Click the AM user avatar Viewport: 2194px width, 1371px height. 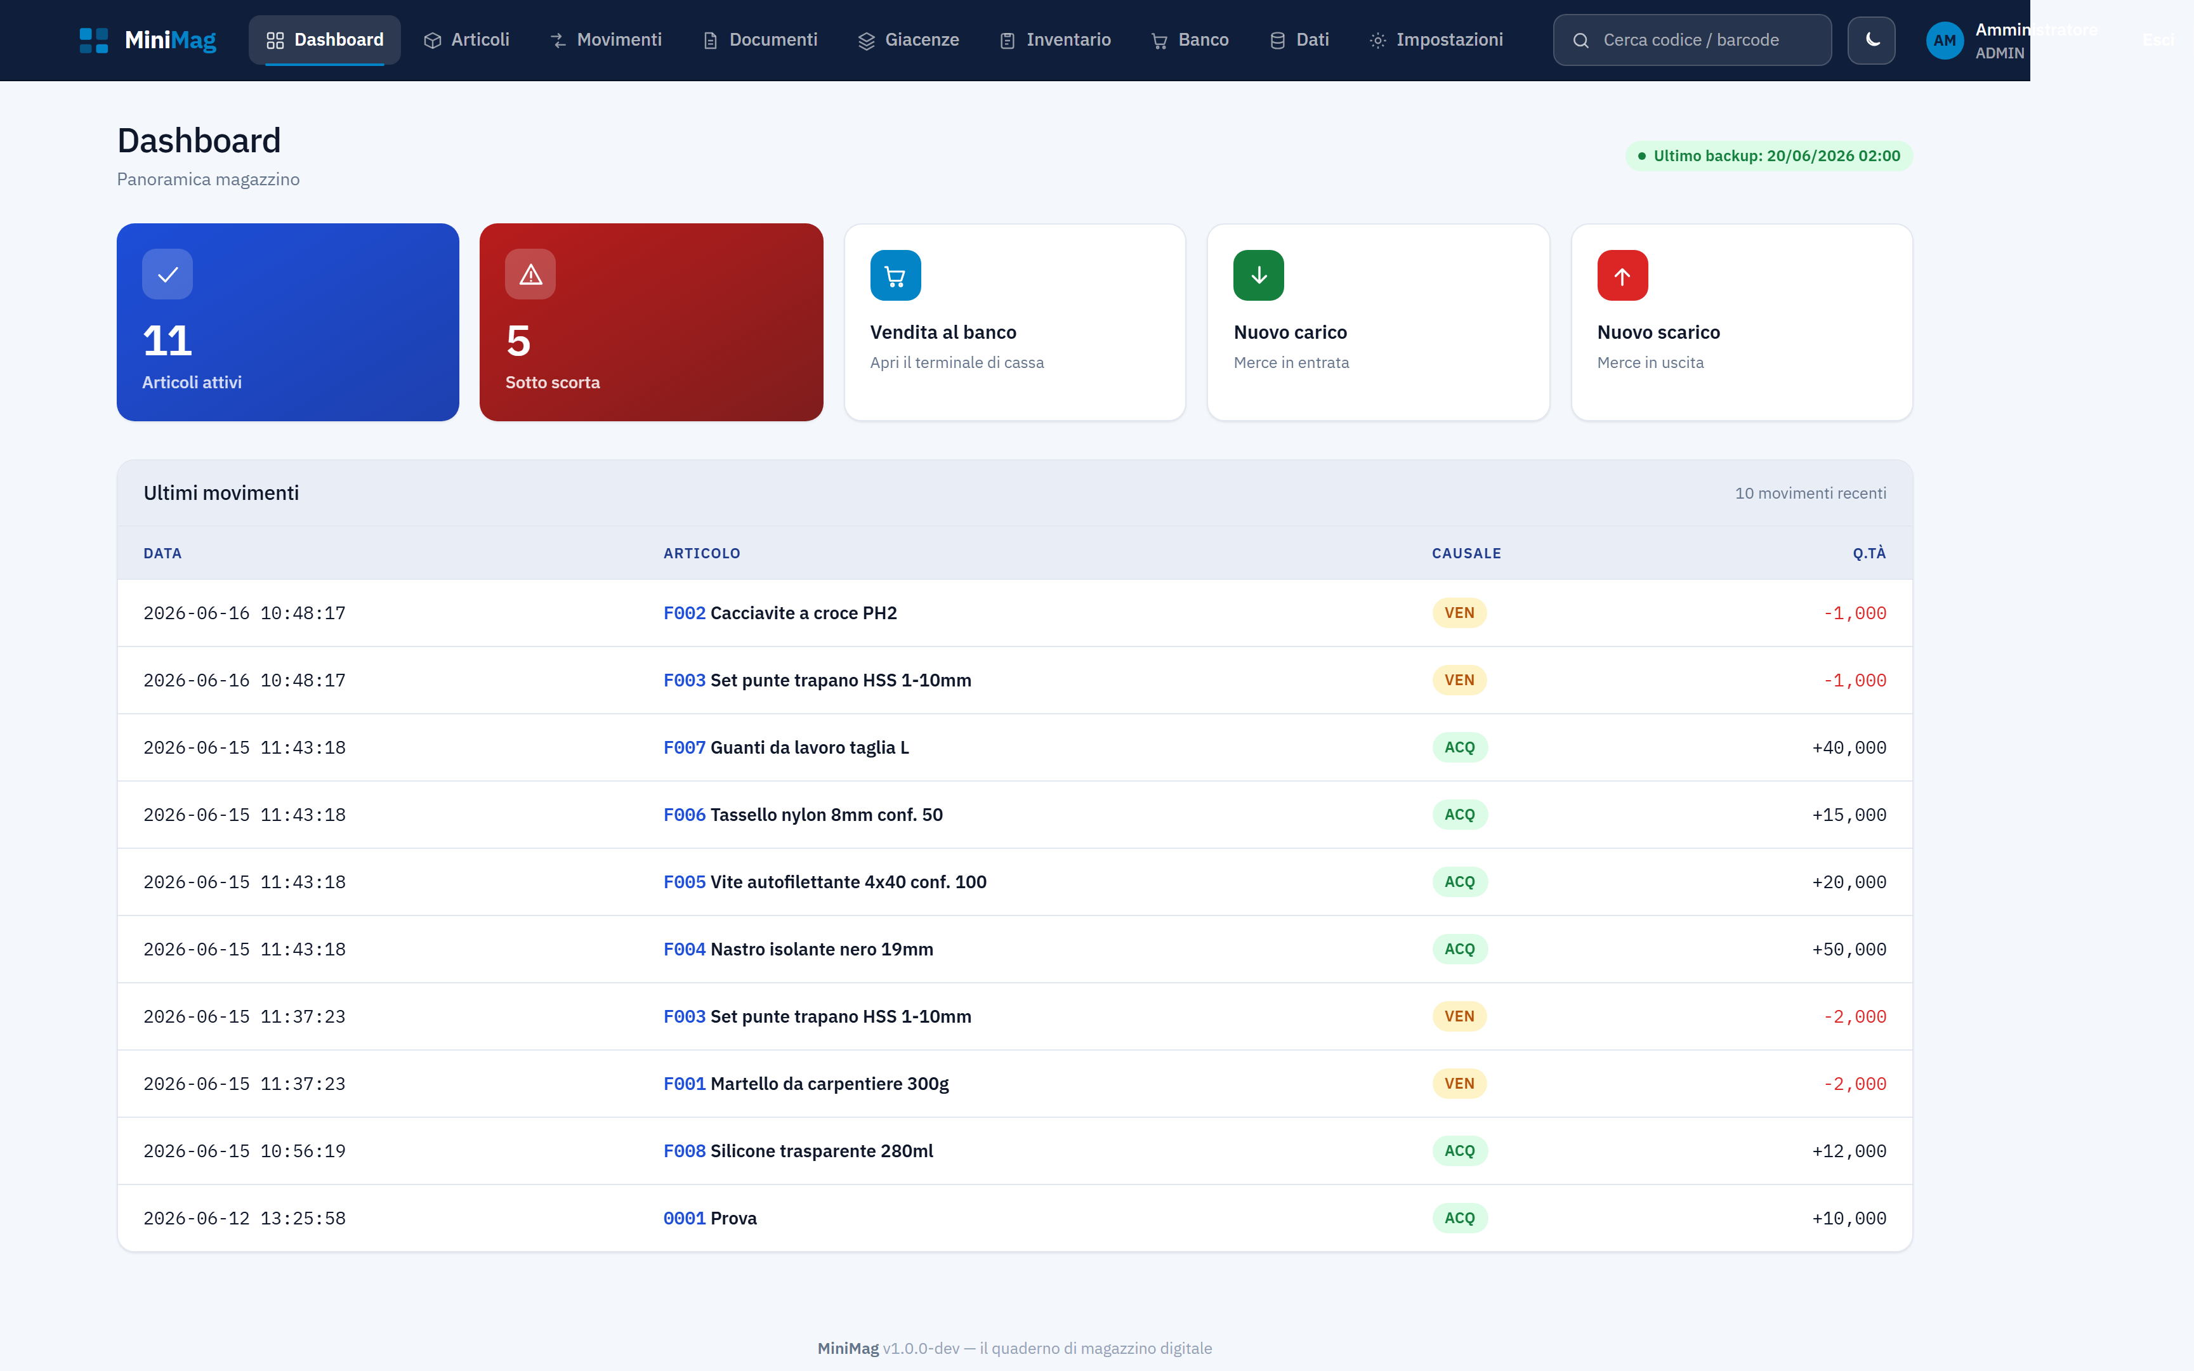1945,41
